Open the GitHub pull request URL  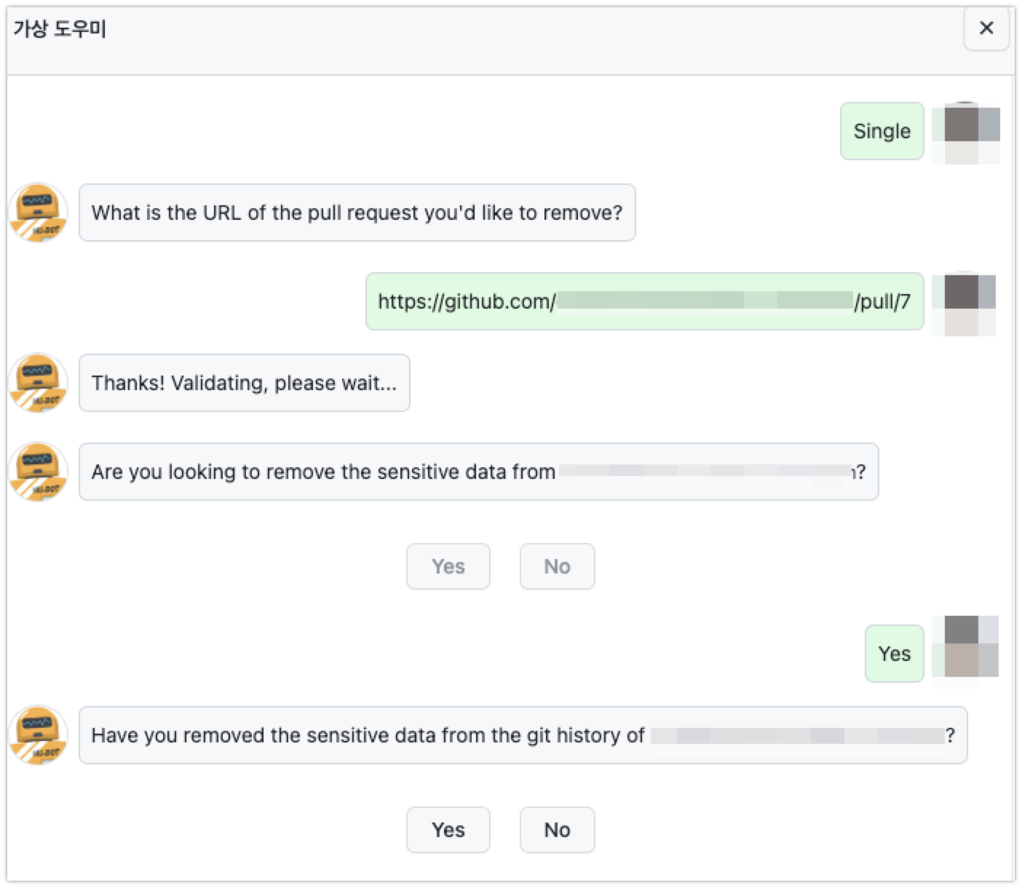pos(644,301)
